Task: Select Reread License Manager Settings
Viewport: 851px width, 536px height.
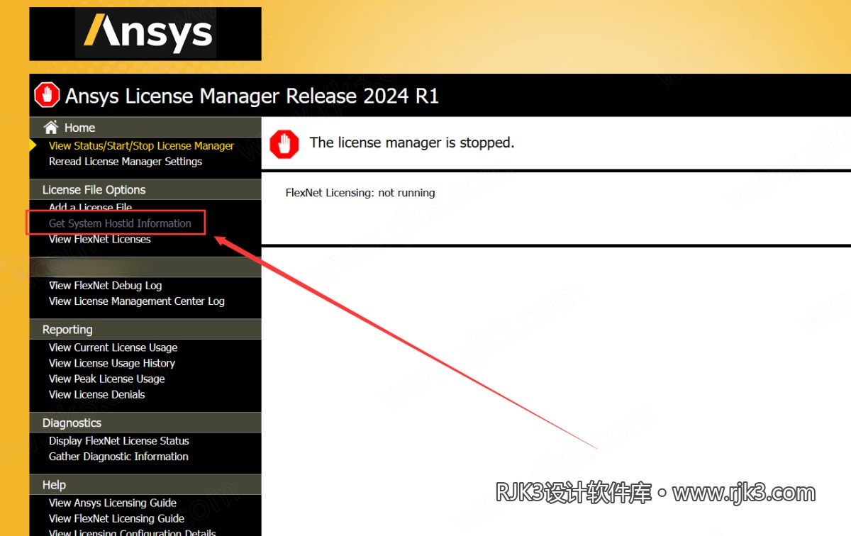Action: [126, 162]
